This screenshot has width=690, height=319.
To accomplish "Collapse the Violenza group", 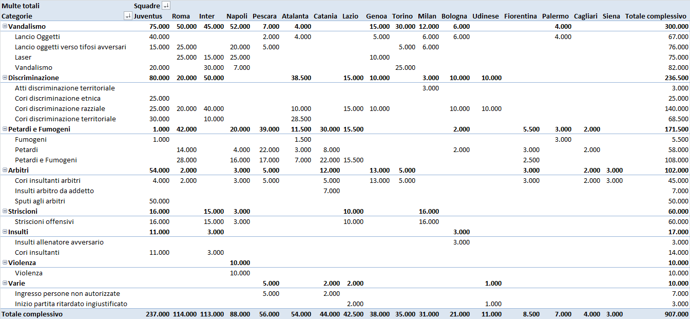I will coord(5,262).
